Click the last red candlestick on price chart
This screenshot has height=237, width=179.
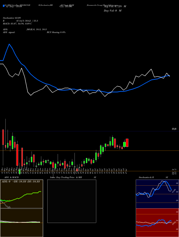coord(127,143)
